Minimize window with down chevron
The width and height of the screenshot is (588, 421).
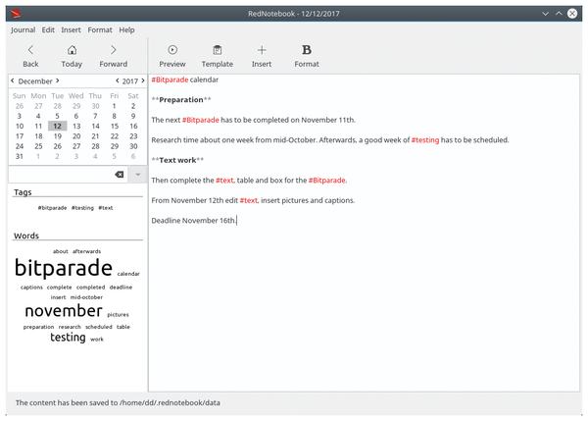coord(545,14)
